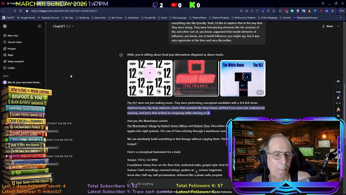Expand Thailand News bookmark folder
The width and height of the screenshot is (346, 195).
point(197,18)
